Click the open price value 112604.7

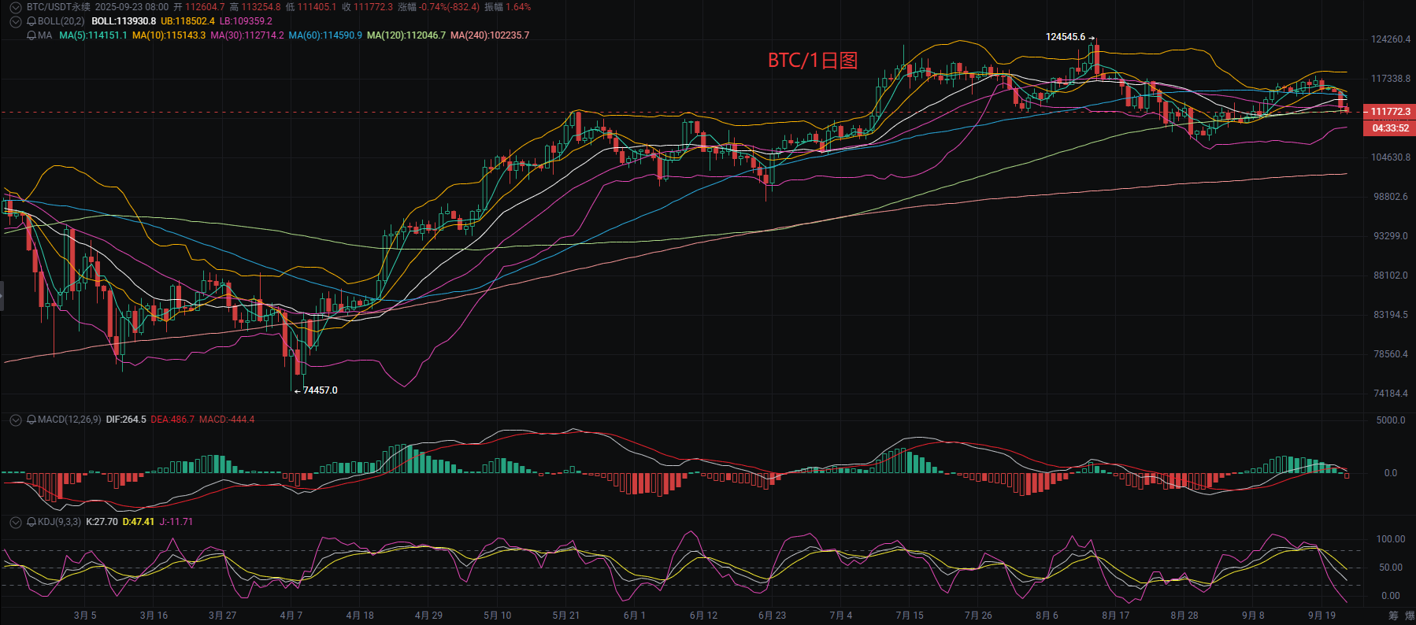click(x=205, y=7)
